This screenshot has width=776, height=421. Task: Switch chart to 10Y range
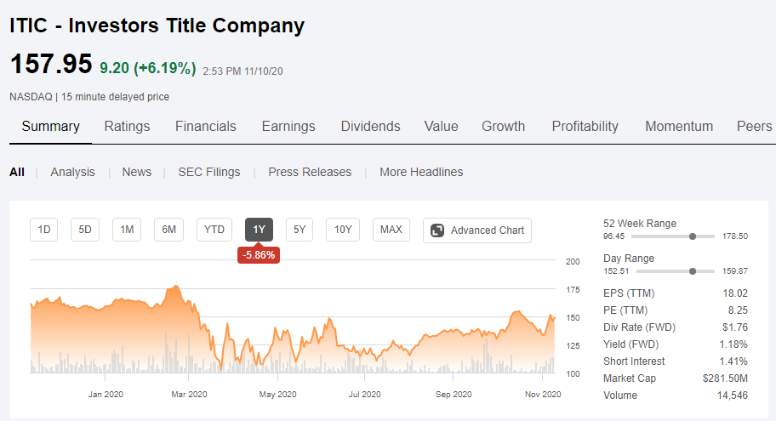point(343,230)
